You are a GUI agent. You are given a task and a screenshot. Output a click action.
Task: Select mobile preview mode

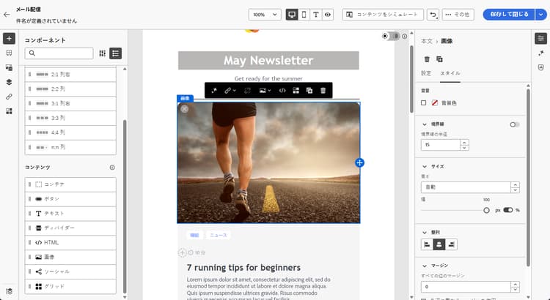click(304, 15)
